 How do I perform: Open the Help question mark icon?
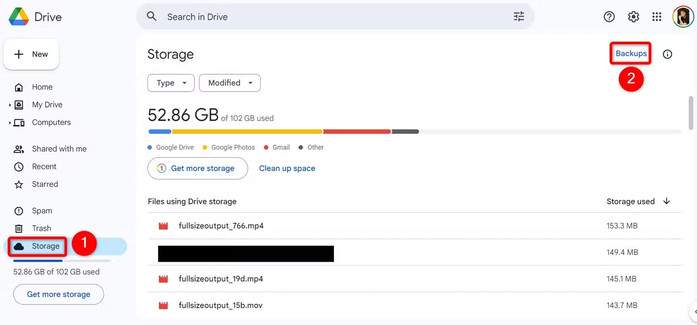tap(609, 17)
